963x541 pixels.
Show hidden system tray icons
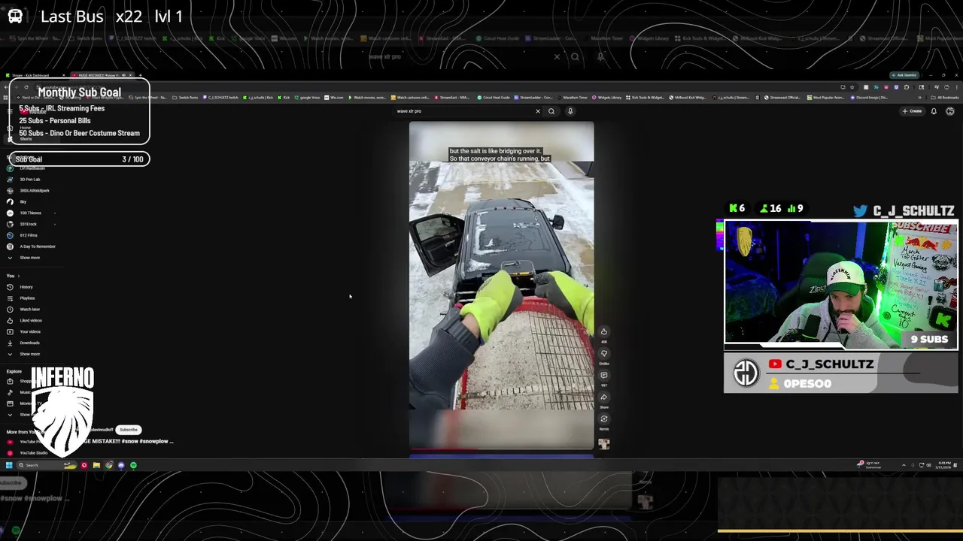tap(904, 465)
